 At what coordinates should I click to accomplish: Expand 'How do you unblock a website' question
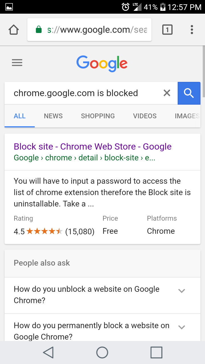[x=102, y=295]
